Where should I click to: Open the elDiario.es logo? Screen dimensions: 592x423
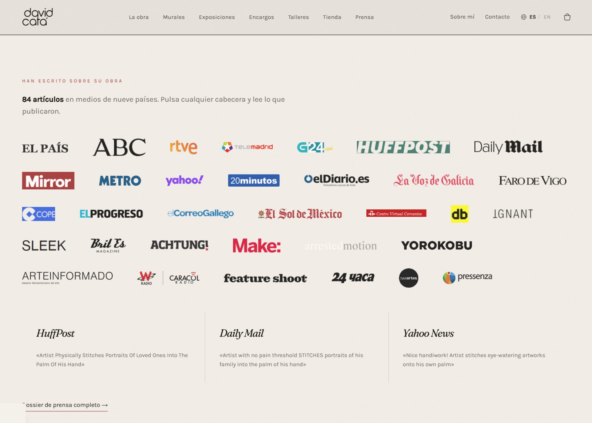[x=337, y=180]
